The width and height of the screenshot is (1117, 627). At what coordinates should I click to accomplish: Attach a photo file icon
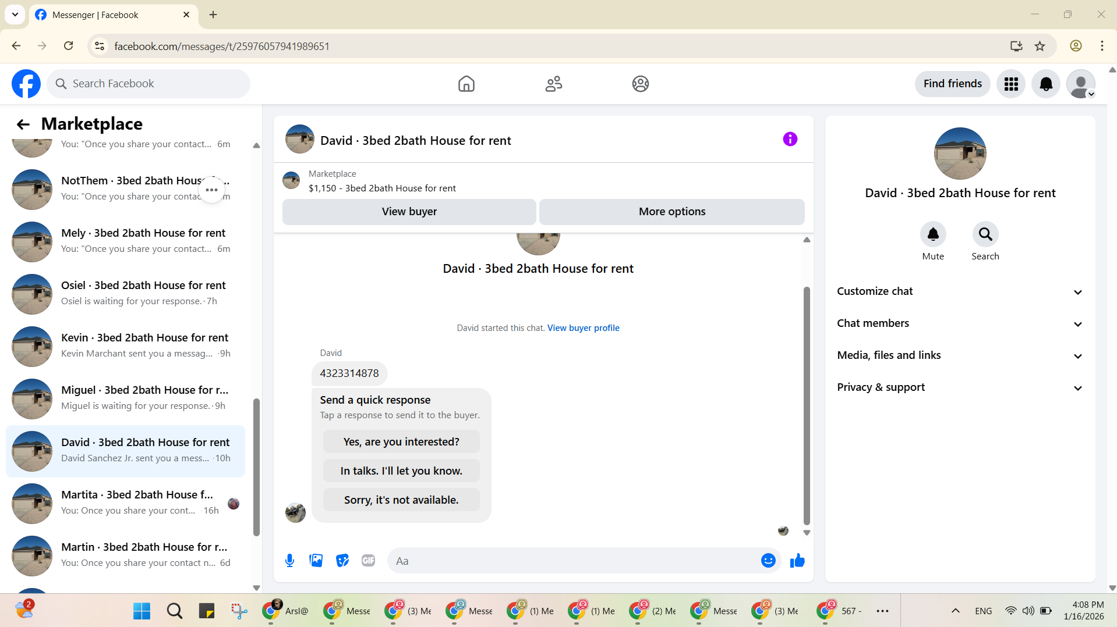tap(316, 561)
